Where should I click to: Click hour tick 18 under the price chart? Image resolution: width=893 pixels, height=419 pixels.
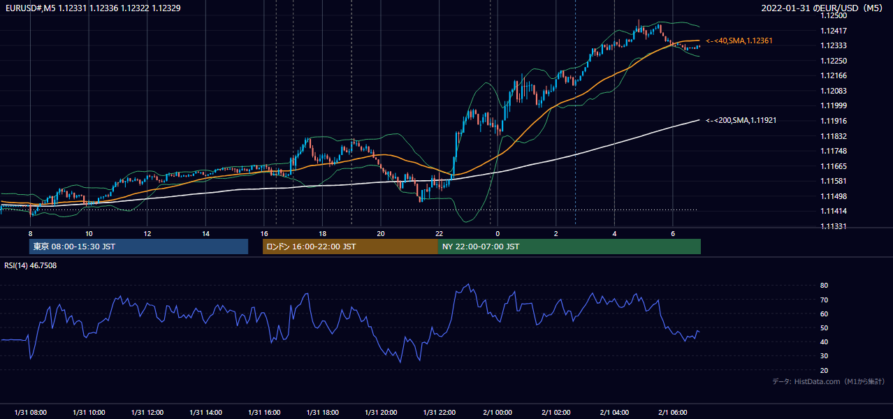coord(322,233)
